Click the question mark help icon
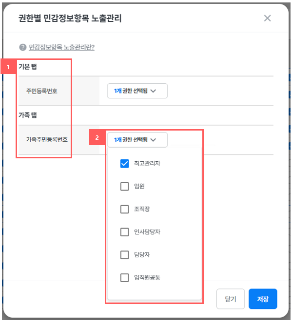 coord(23,47)
